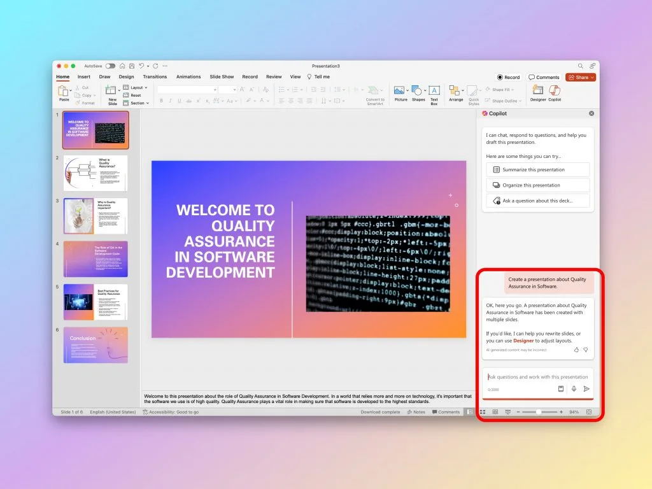This screenshot has height=489, width=652.
Task: Insert a Picture
Action: [x=401, y=94]
